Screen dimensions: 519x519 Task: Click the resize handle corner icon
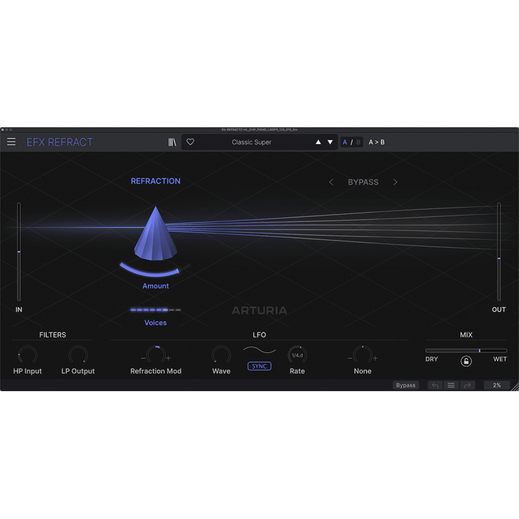(x=515, y=387)
